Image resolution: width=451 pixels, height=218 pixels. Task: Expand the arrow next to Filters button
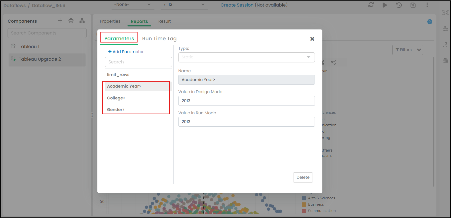419,50
